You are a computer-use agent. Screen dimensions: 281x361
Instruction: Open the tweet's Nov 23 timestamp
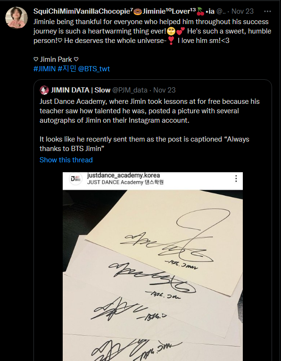[x=242, y=11]
